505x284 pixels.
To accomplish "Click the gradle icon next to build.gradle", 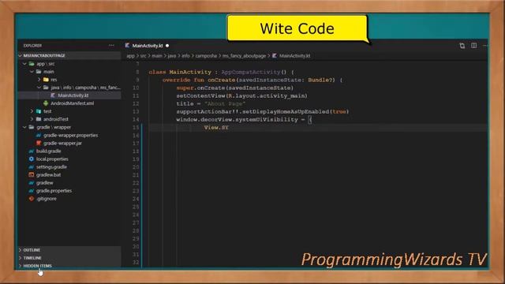I will (32, 151).
